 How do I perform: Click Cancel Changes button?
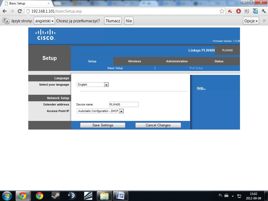point(158,125)
